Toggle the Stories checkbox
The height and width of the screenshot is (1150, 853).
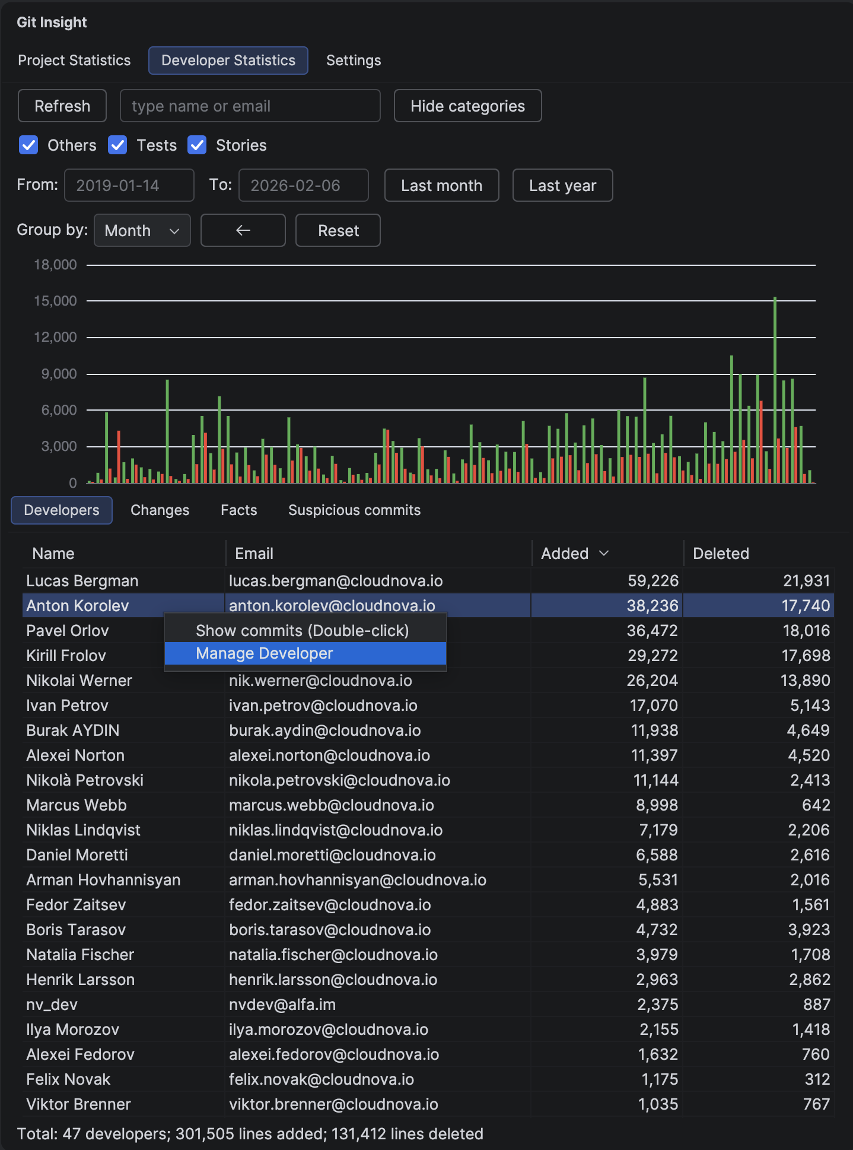[x=197, y=145]
